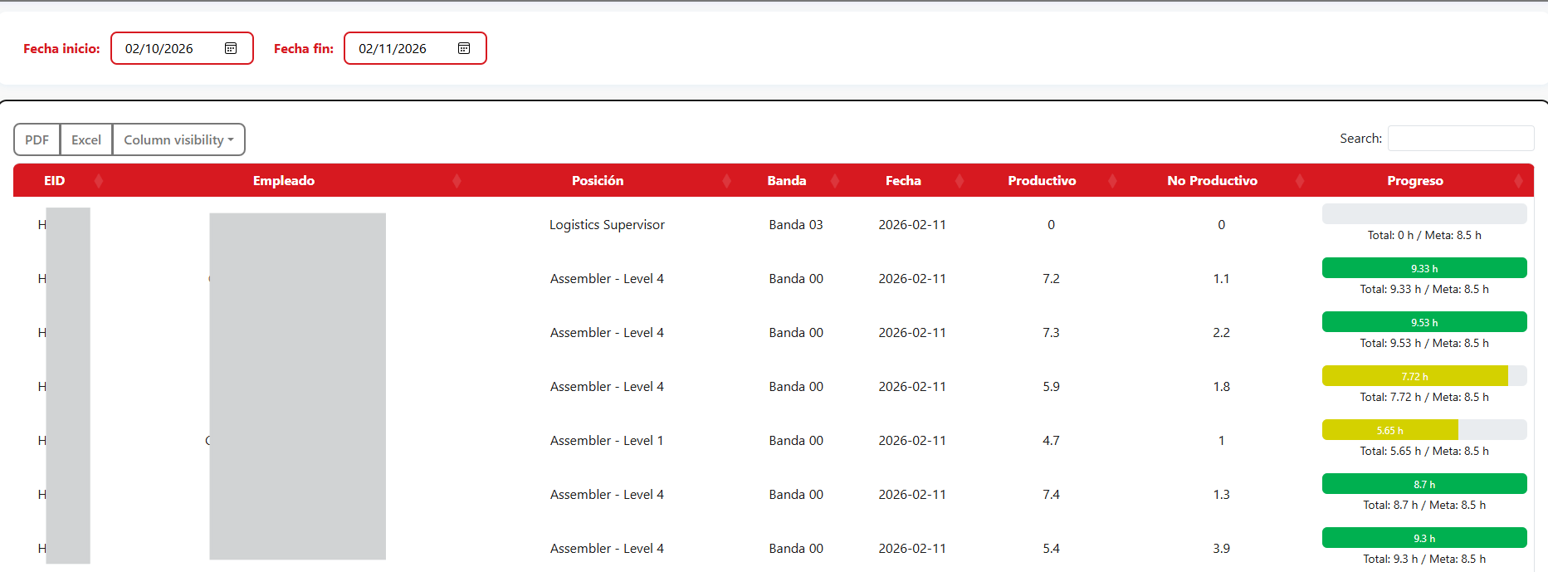This screenshot has height=572, width=1548.
Task: Click the green 9.33 h progress bar
Action: click(1423, 268)
